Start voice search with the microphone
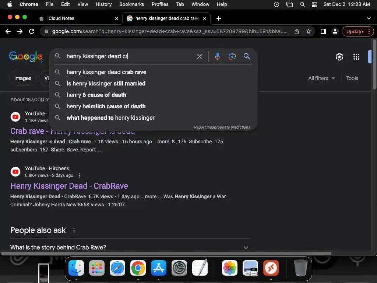Image resolution: width=377 pixels, height=283 pixels. point(217,56)
